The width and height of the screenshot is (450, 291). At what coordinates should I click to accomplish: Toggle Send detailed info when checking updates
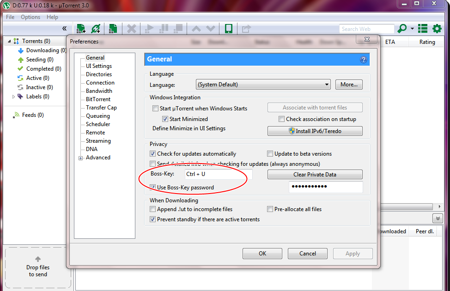coord(152,164)
